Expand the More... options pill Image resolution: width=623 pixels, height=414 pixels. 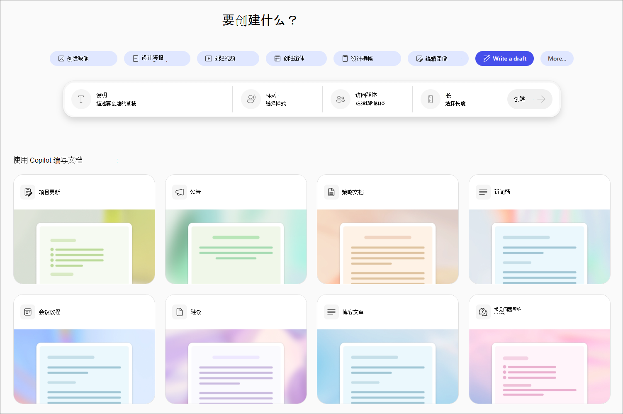pyautogui.click(x=557, y=58)
